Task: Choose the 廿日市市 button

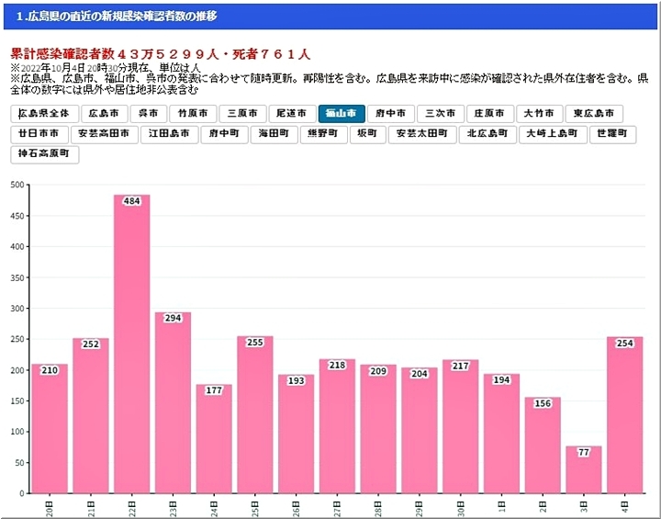Action: click(x=39, y=134)
